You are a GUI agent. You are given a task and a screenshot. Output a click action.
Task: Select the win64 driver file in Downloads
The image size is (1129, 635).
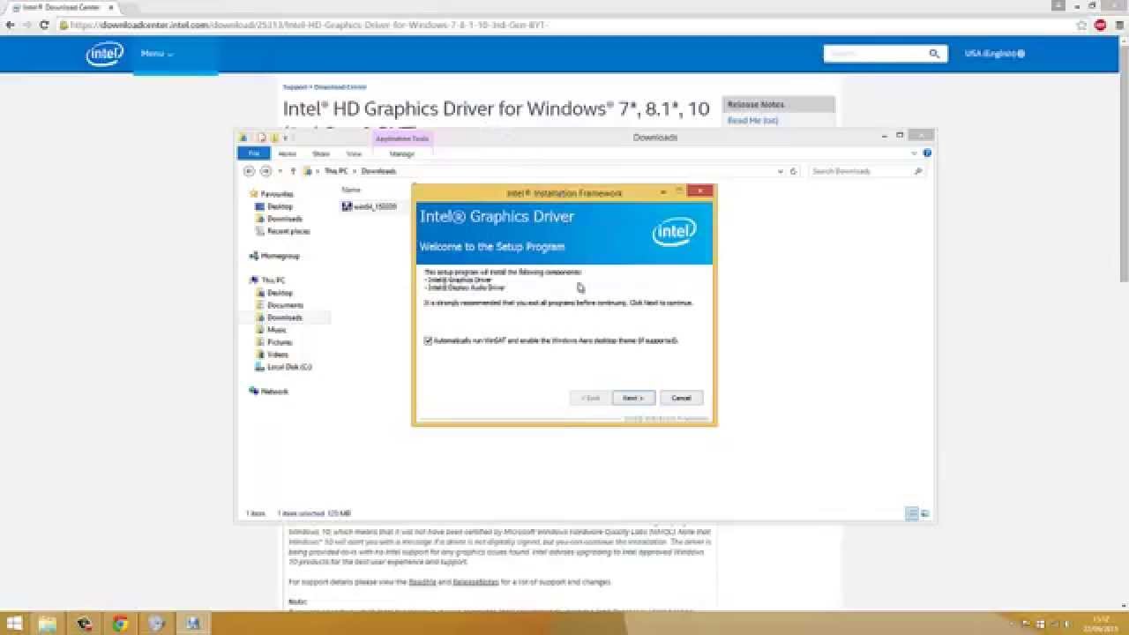370,206
